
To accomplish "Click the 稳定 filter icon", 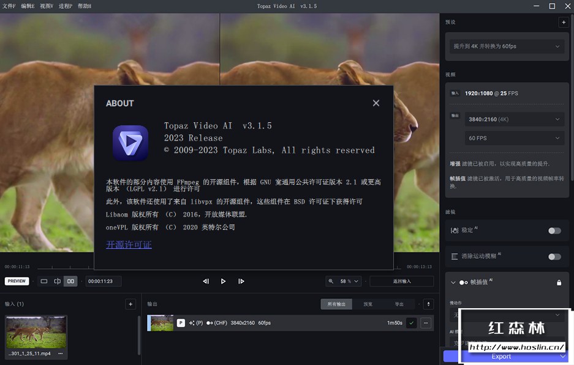I will [x=455, y=230].
